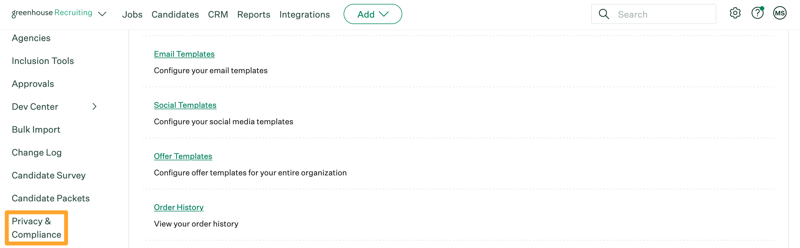Switch to the Jobs section
The height and width of the screenshot is (248, 800).
click(x=132, y=14)
